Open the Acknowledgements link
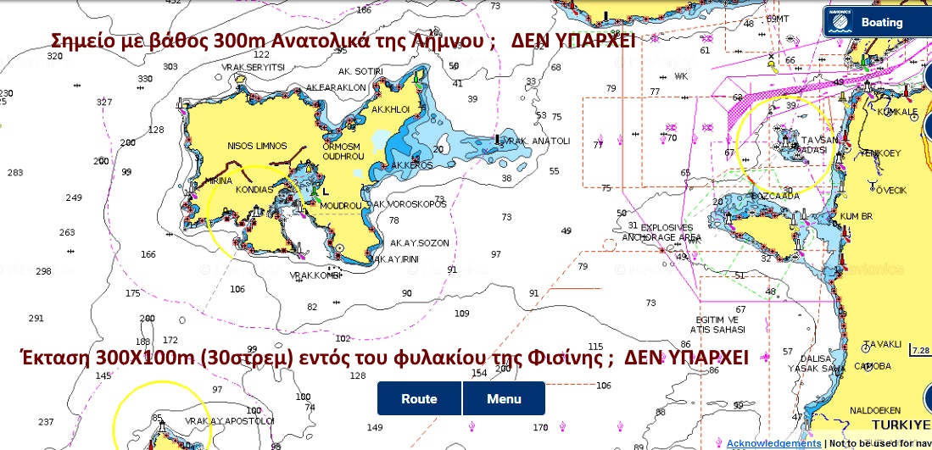932x450 pixels. [x=773, y=443]
